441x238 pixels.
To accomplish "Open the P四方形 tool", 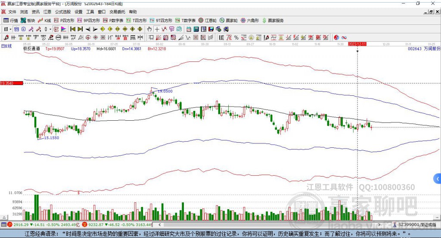I will tap(64, 21).
